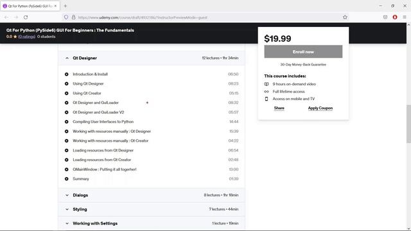Click 'Loading resources from Qt Creator' title
Image resolution: width=411 pixels, height=231 pixels.
101,160
